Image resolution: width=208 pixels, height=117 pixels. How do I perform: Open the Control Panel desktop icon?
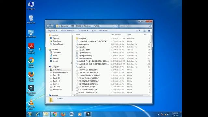[x=31, y=33]
